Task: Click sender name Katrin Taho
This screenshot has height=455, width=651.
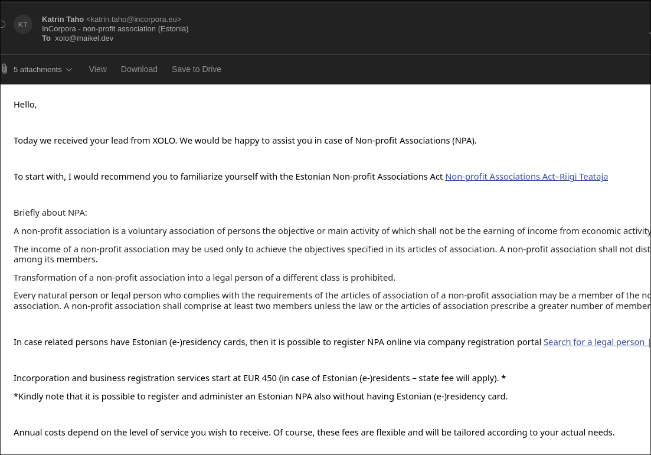Action: tap(63, 19)
